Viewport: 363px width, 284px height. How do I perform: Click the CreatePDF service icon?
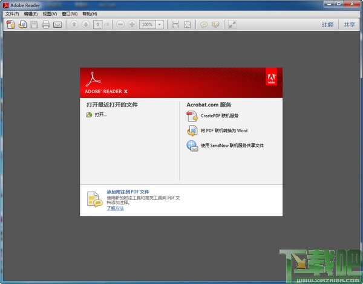click(x=192, y=116)
